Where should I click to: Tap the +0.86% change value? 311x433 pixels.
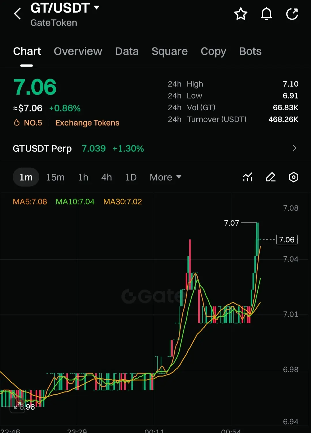coord(65,108)
